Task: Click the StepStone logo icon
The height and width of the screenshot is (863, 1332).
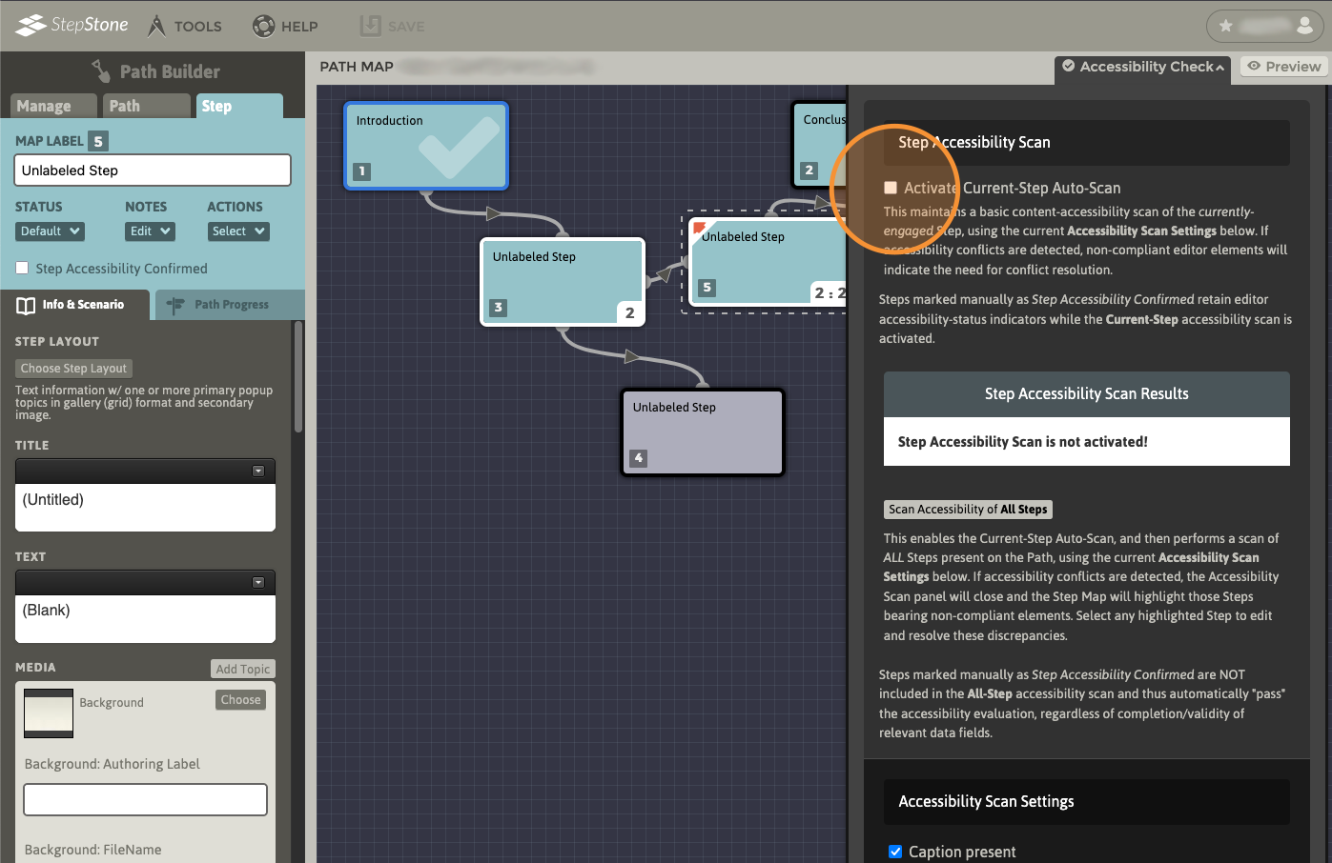Action: click(31, 25)
